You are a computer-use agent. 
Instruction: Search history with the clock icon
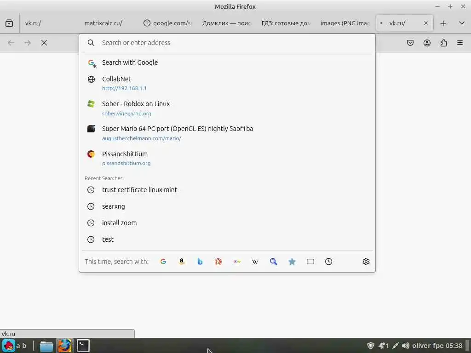328,262
